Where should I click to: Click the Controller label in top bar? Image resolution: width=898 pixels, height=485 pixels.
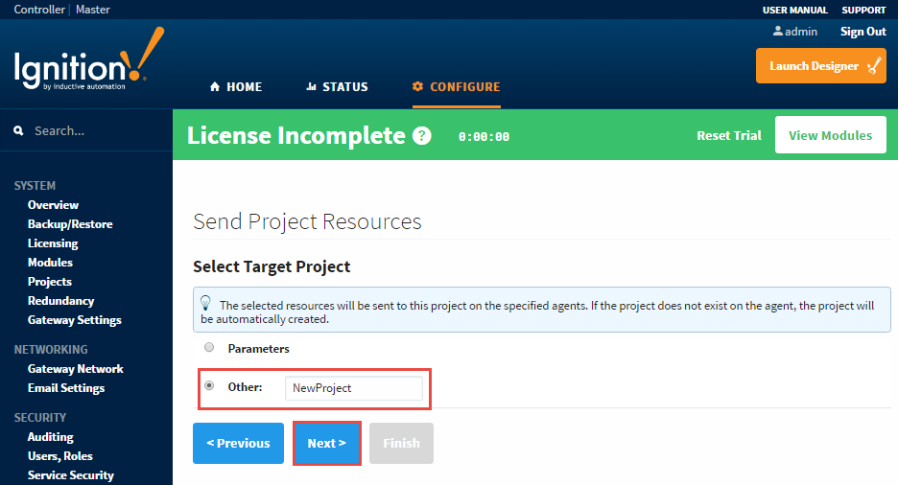click(x=39, y=10)
